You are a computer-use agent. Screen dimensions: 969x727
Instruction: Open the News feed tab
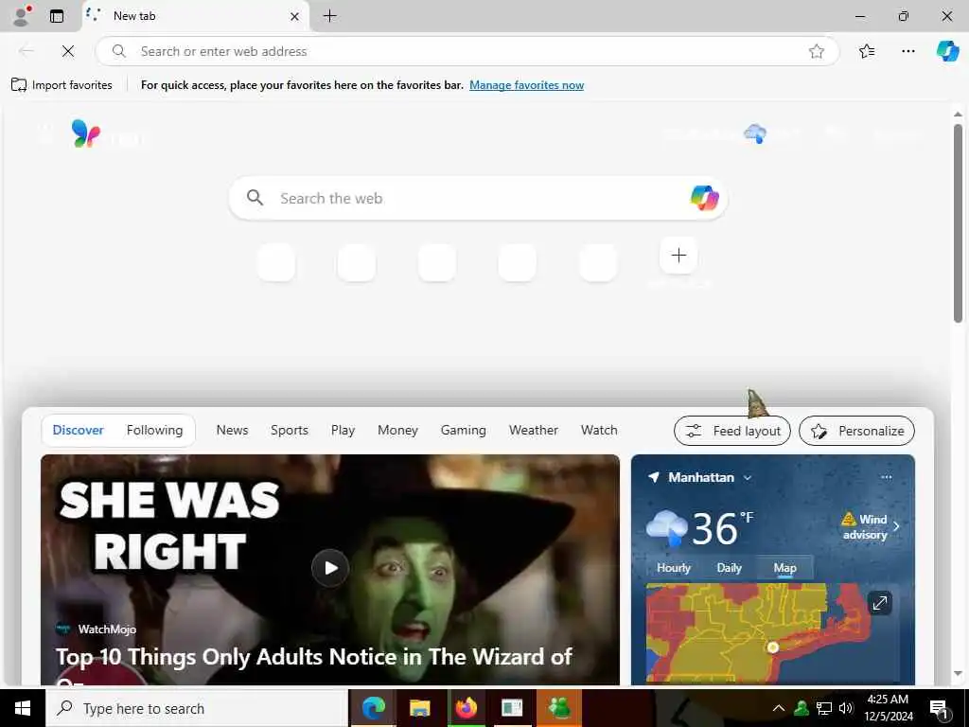[232, 431]
